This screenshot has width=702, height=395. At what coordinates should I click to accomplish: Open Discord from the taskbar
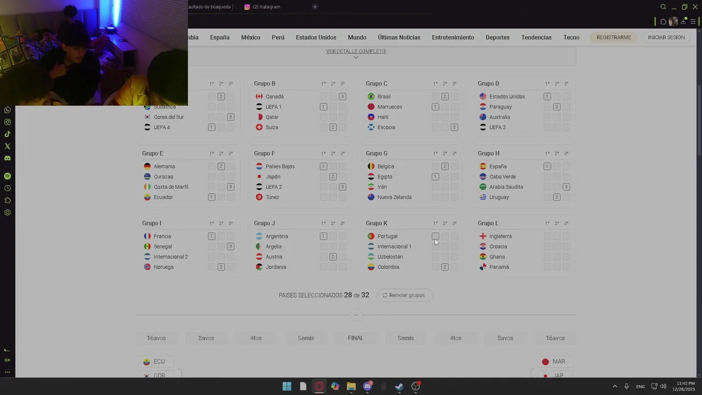tap(367, 386)
